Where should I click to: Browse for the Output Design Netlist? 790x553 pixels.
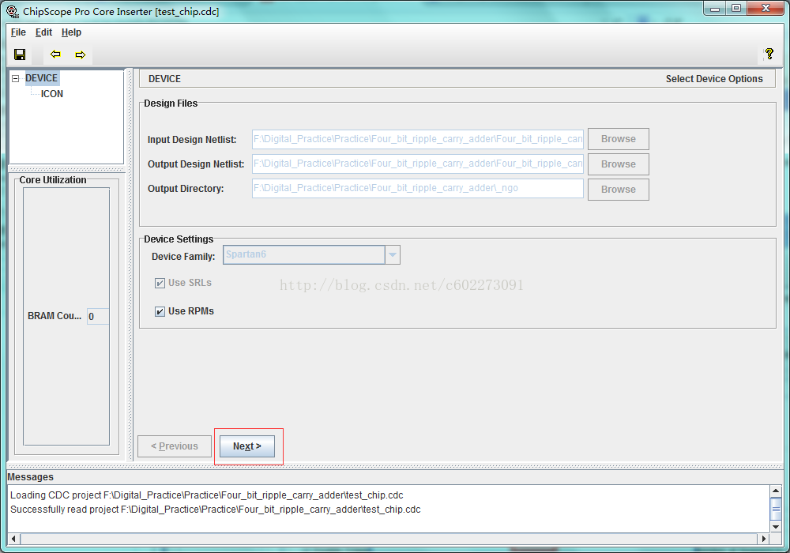point(619,164)
